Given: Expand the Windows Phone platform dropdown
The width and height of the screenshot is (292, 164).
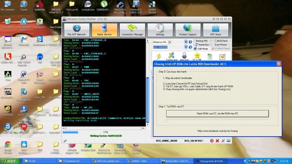Looking at the screenshot, I should click(x=169, y=42).
